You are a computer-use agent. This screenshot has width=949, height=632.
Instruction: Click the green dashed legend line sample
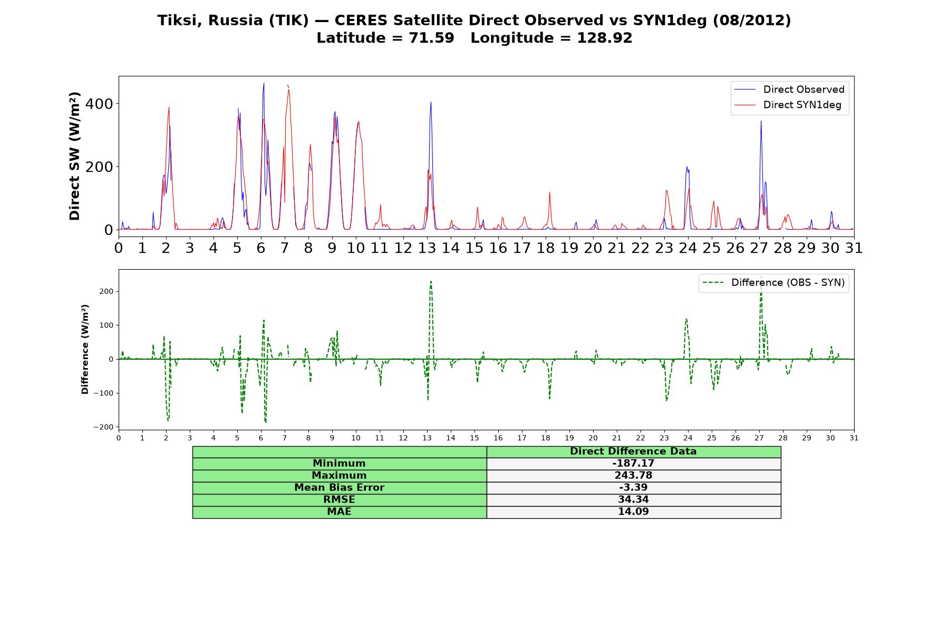tap(713, 283)
